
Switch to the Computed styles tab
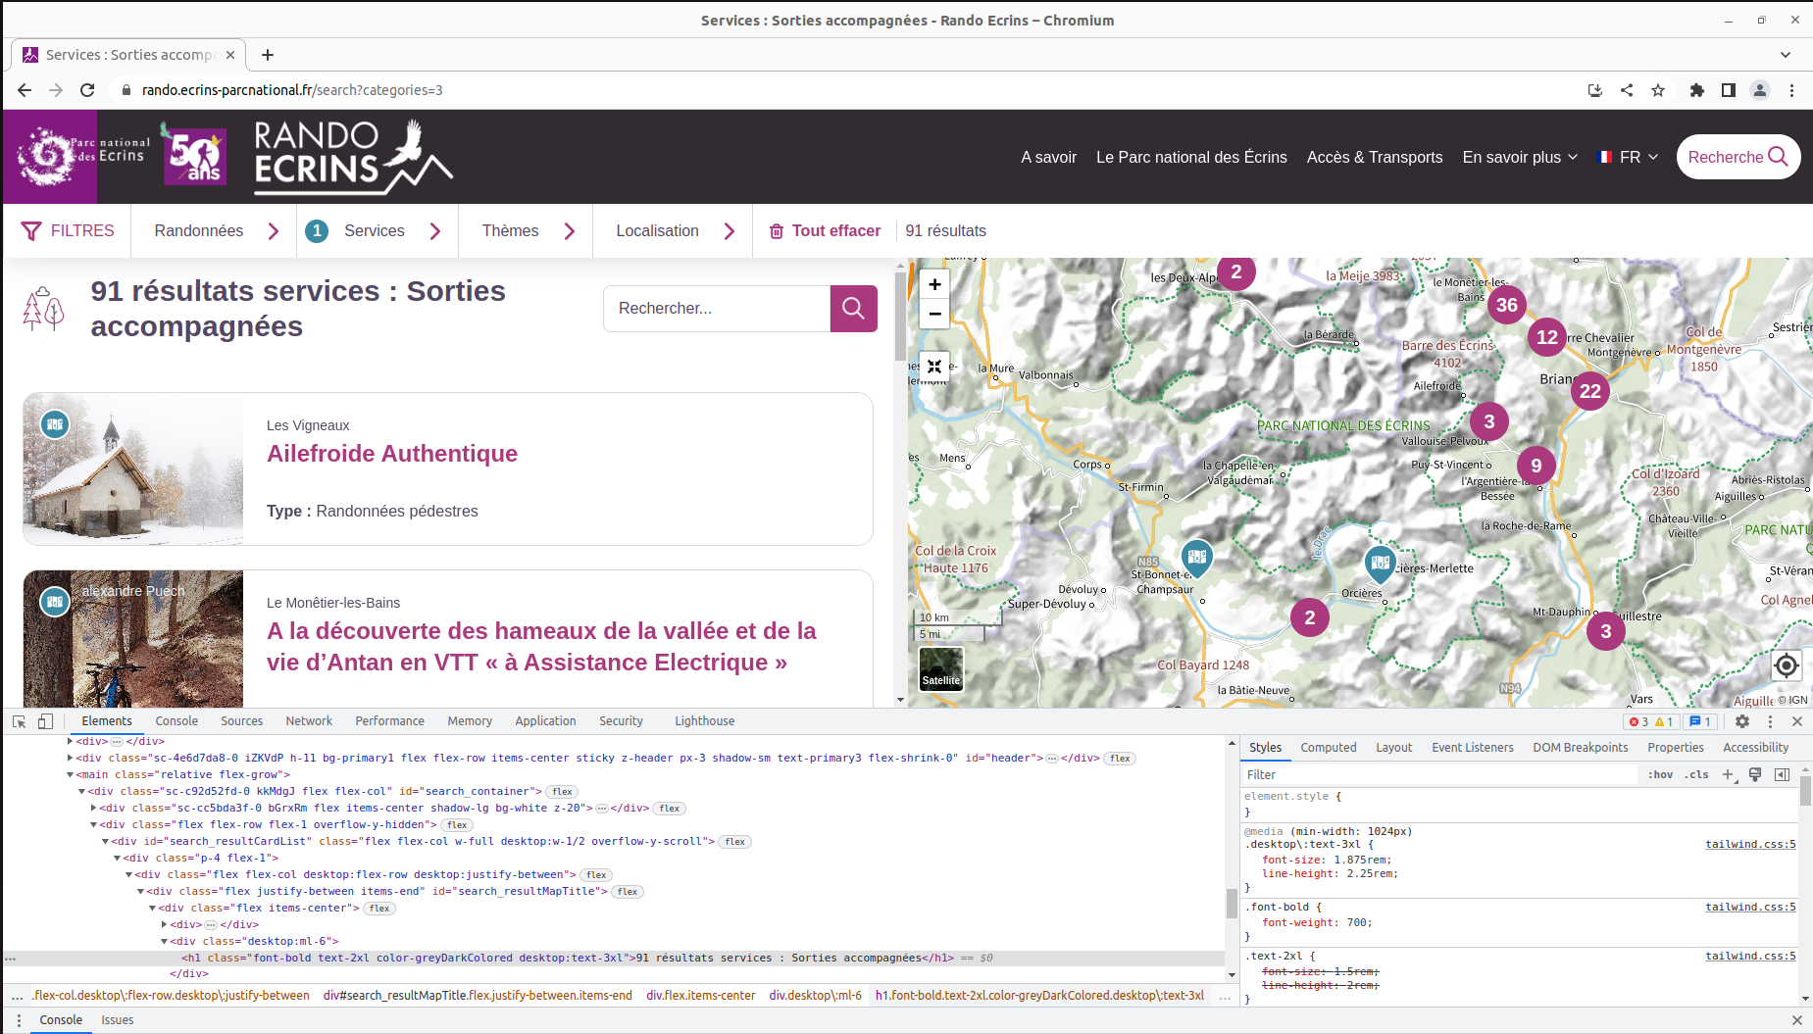click(1329, 747)
